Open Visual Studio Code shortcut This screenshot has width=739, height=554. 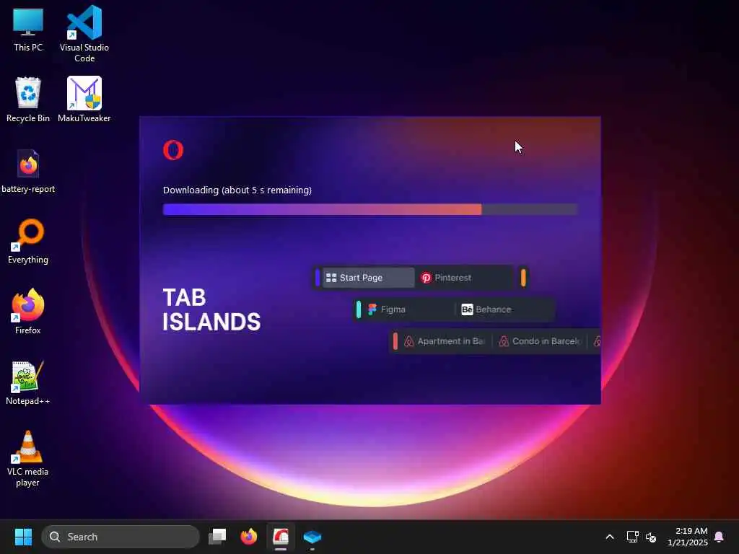84,34
